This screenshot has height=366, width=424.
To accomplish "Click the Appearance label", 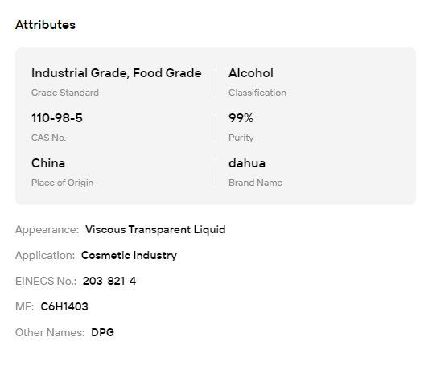I will point(47,230).
